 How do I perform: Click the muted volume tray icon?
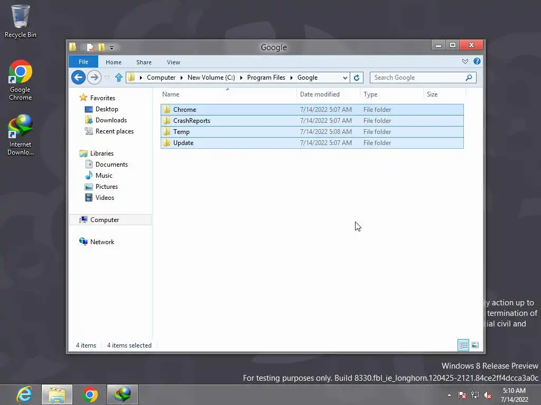pyautogui.click(x=488, y=395)
